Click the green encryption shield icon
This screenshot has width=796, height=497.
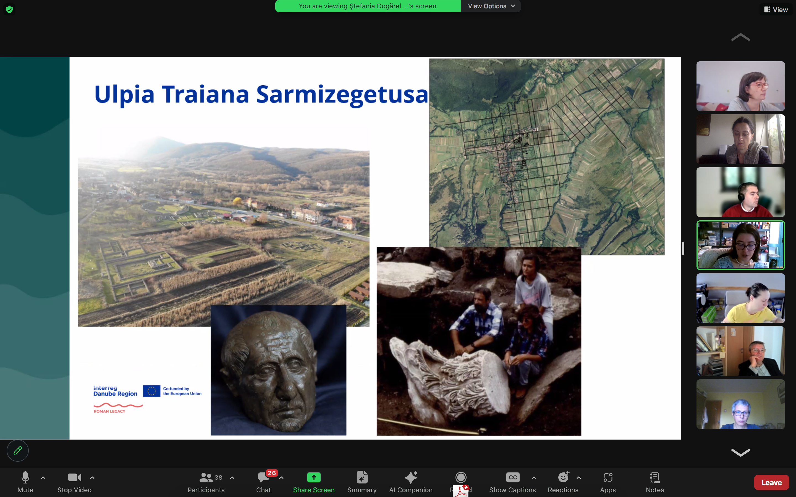click(x=10, y=10)
